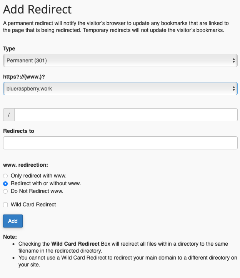The width and height of the screenshot is (240, 278).
Task: Open the Type dropdown showing Permanent (301)
Action: pyautogui.click(x=115, y=60)
